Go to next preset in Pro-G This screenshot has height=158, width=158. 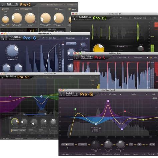coord(82,38)
